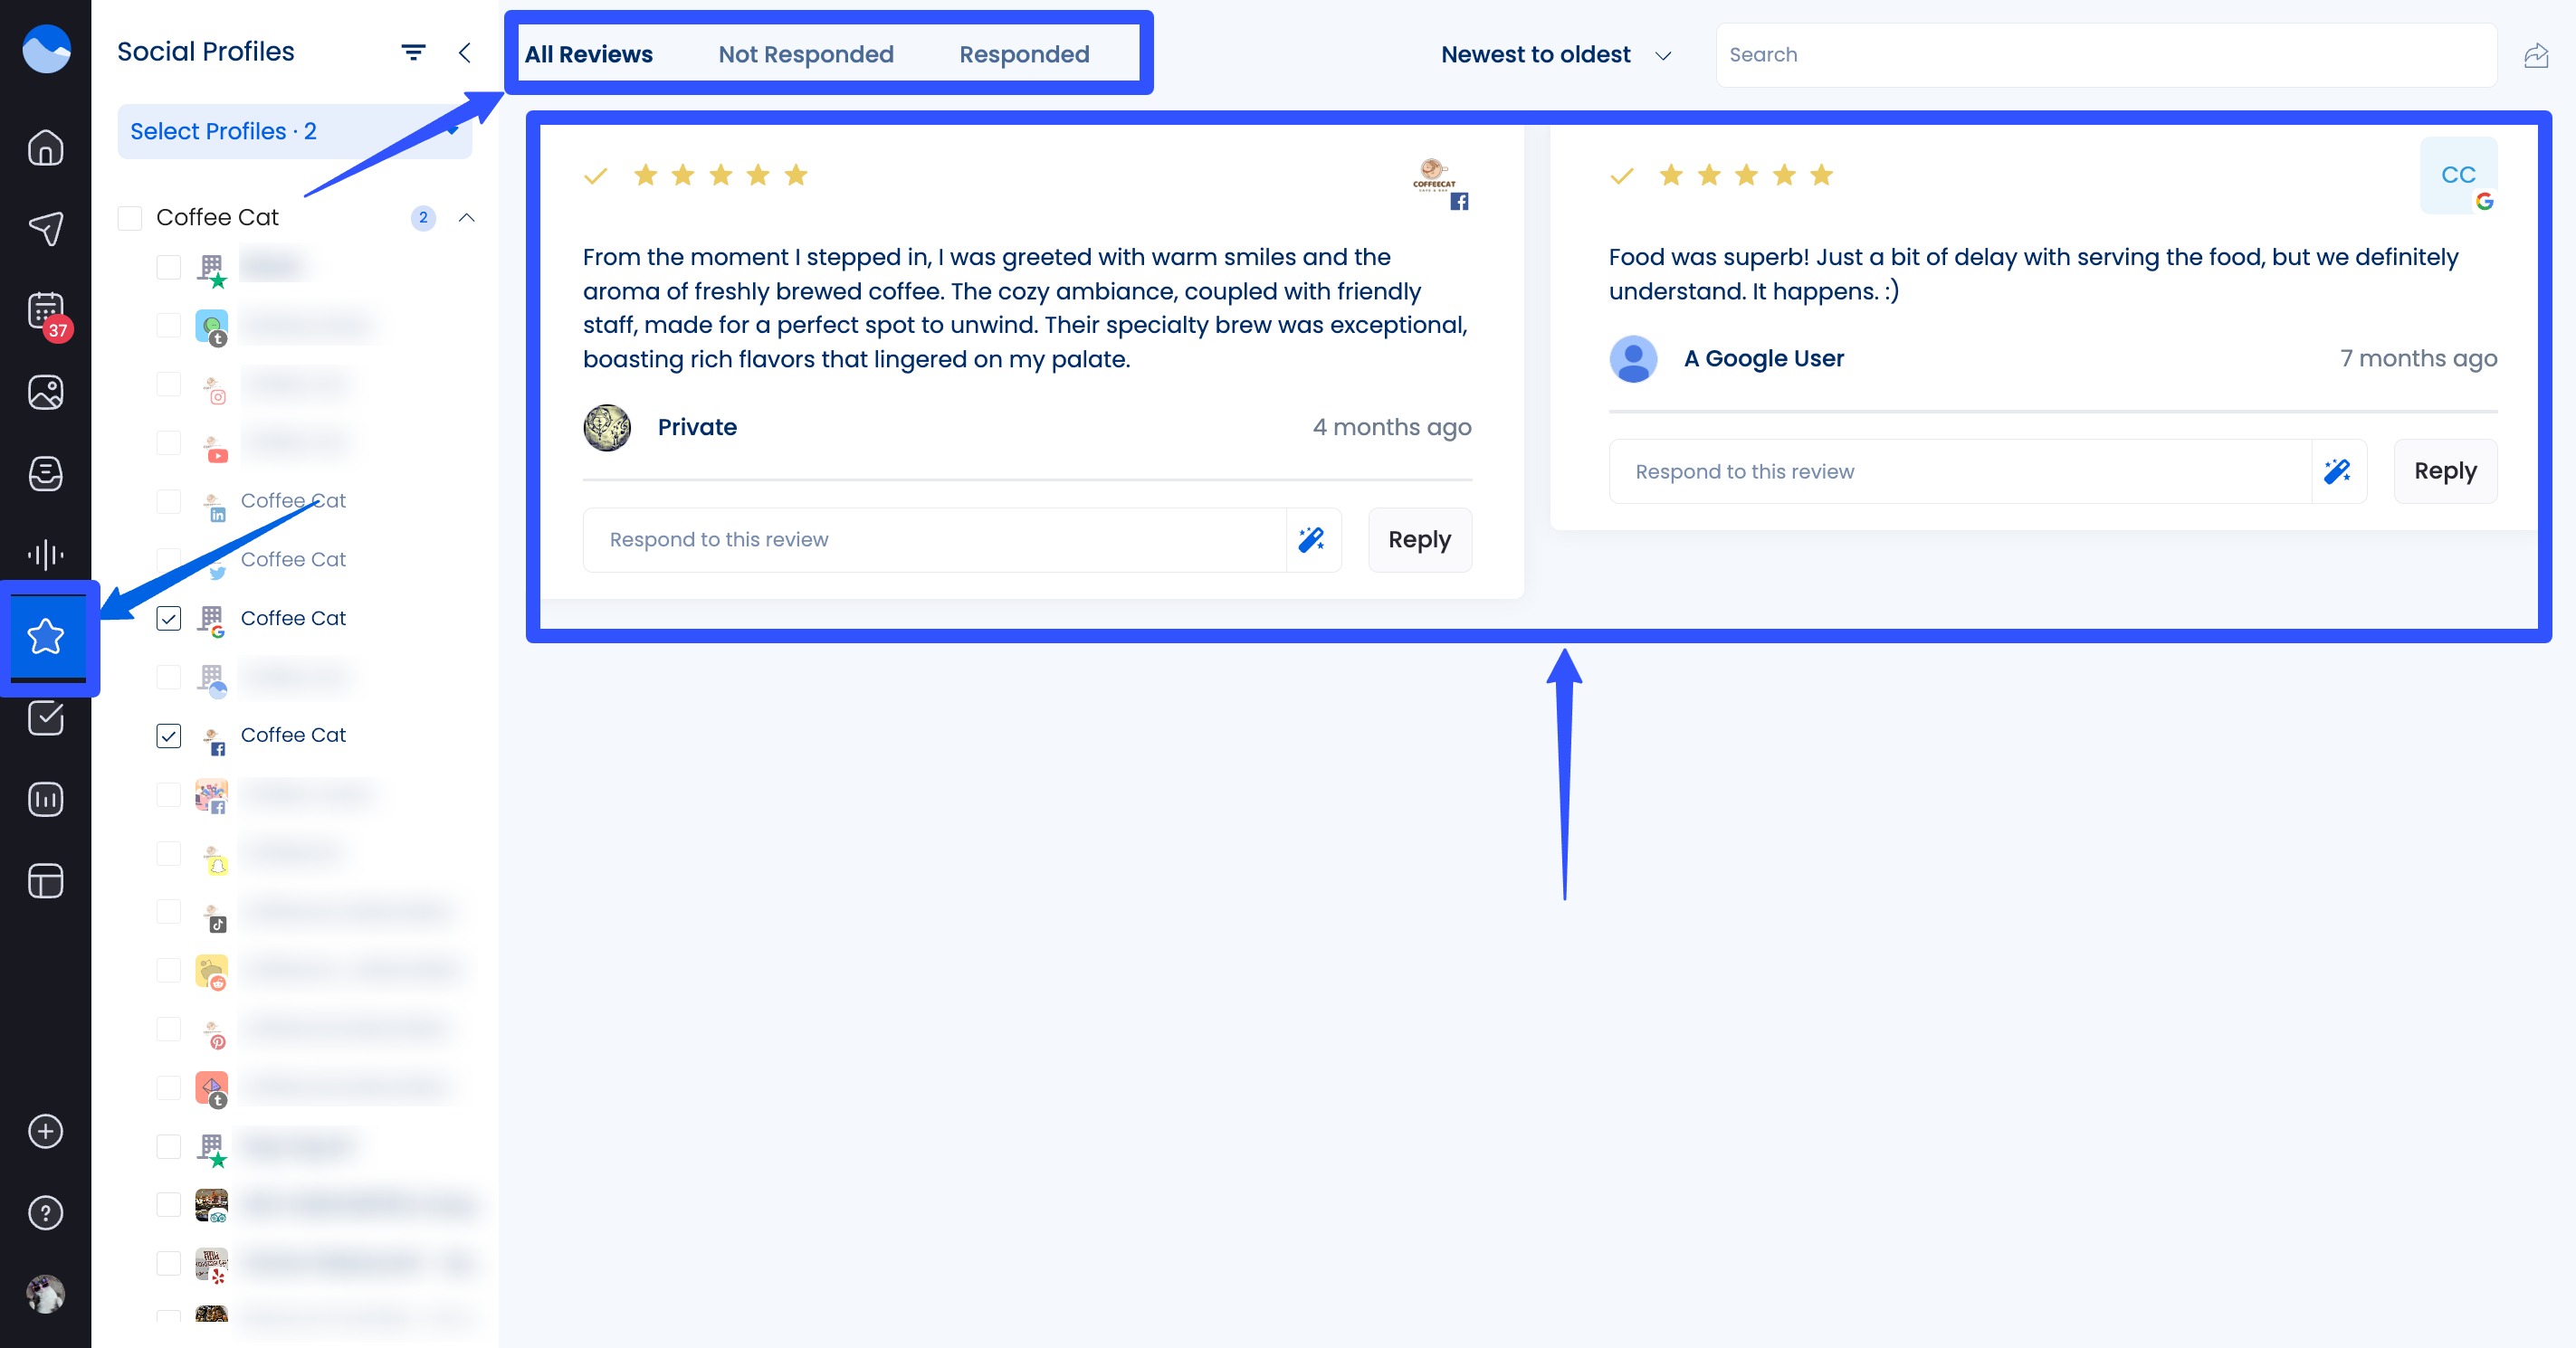This screenshot has width=2576, height=1348.
Task: Collapse the Social Profiles panel
Action: [x=465, y=52]
